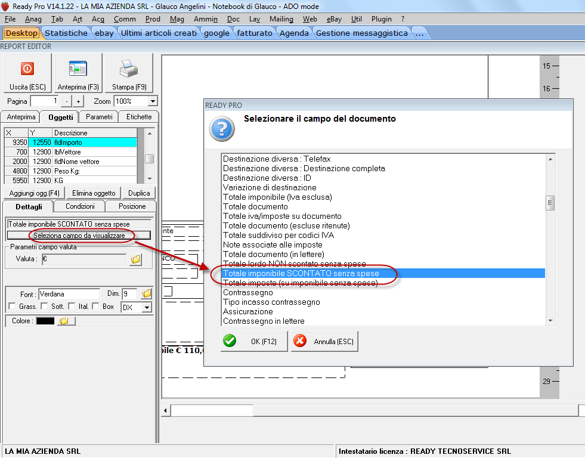
Task: Switch to the Etichette tab
Action: [139, 117]
